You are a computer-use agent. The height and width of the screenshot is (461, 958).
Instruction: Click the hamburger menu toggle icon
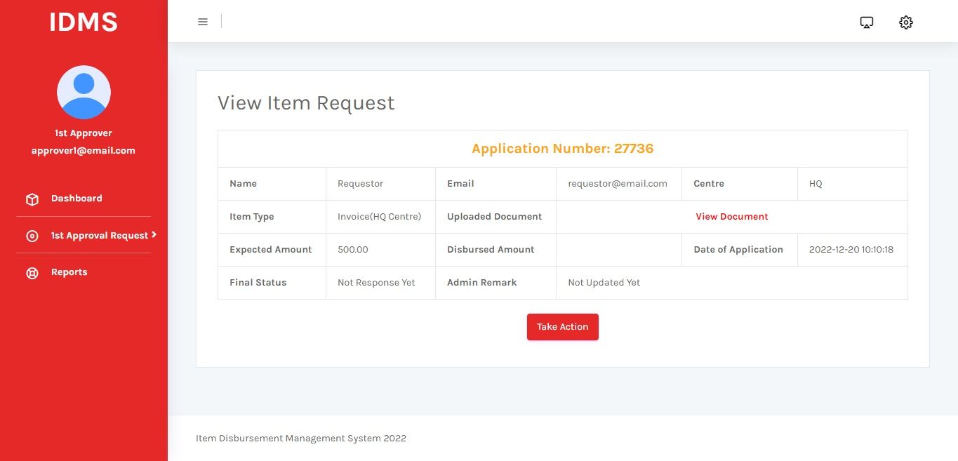pos(203,22)
